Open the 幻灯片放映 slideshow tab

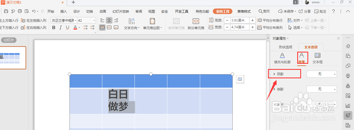coord(121,12)
